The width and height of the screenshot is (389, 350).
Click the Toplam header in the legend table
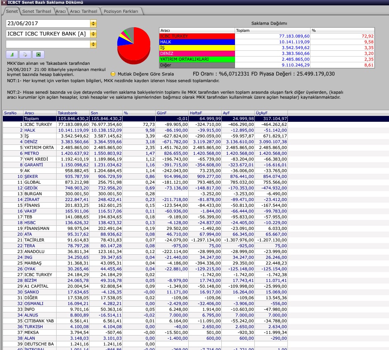pyautogui.click(x=272, y=31)
